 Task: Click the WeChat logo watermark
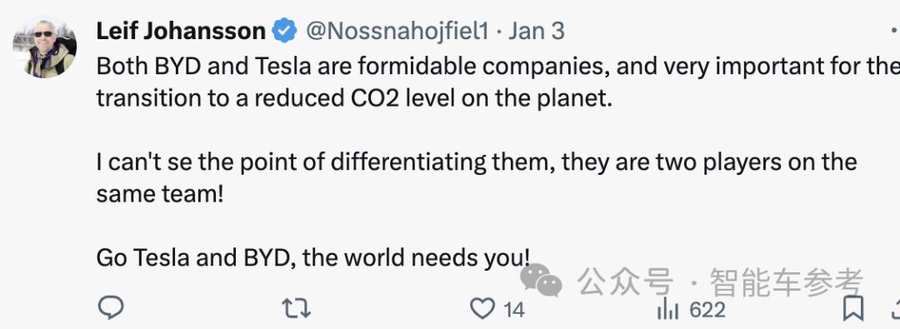541,280
